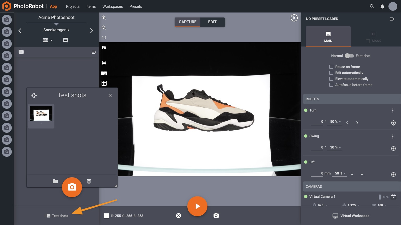This screenshot has height=225, width=401.
Task: Click the white color swatch sample
Action: 107,216
